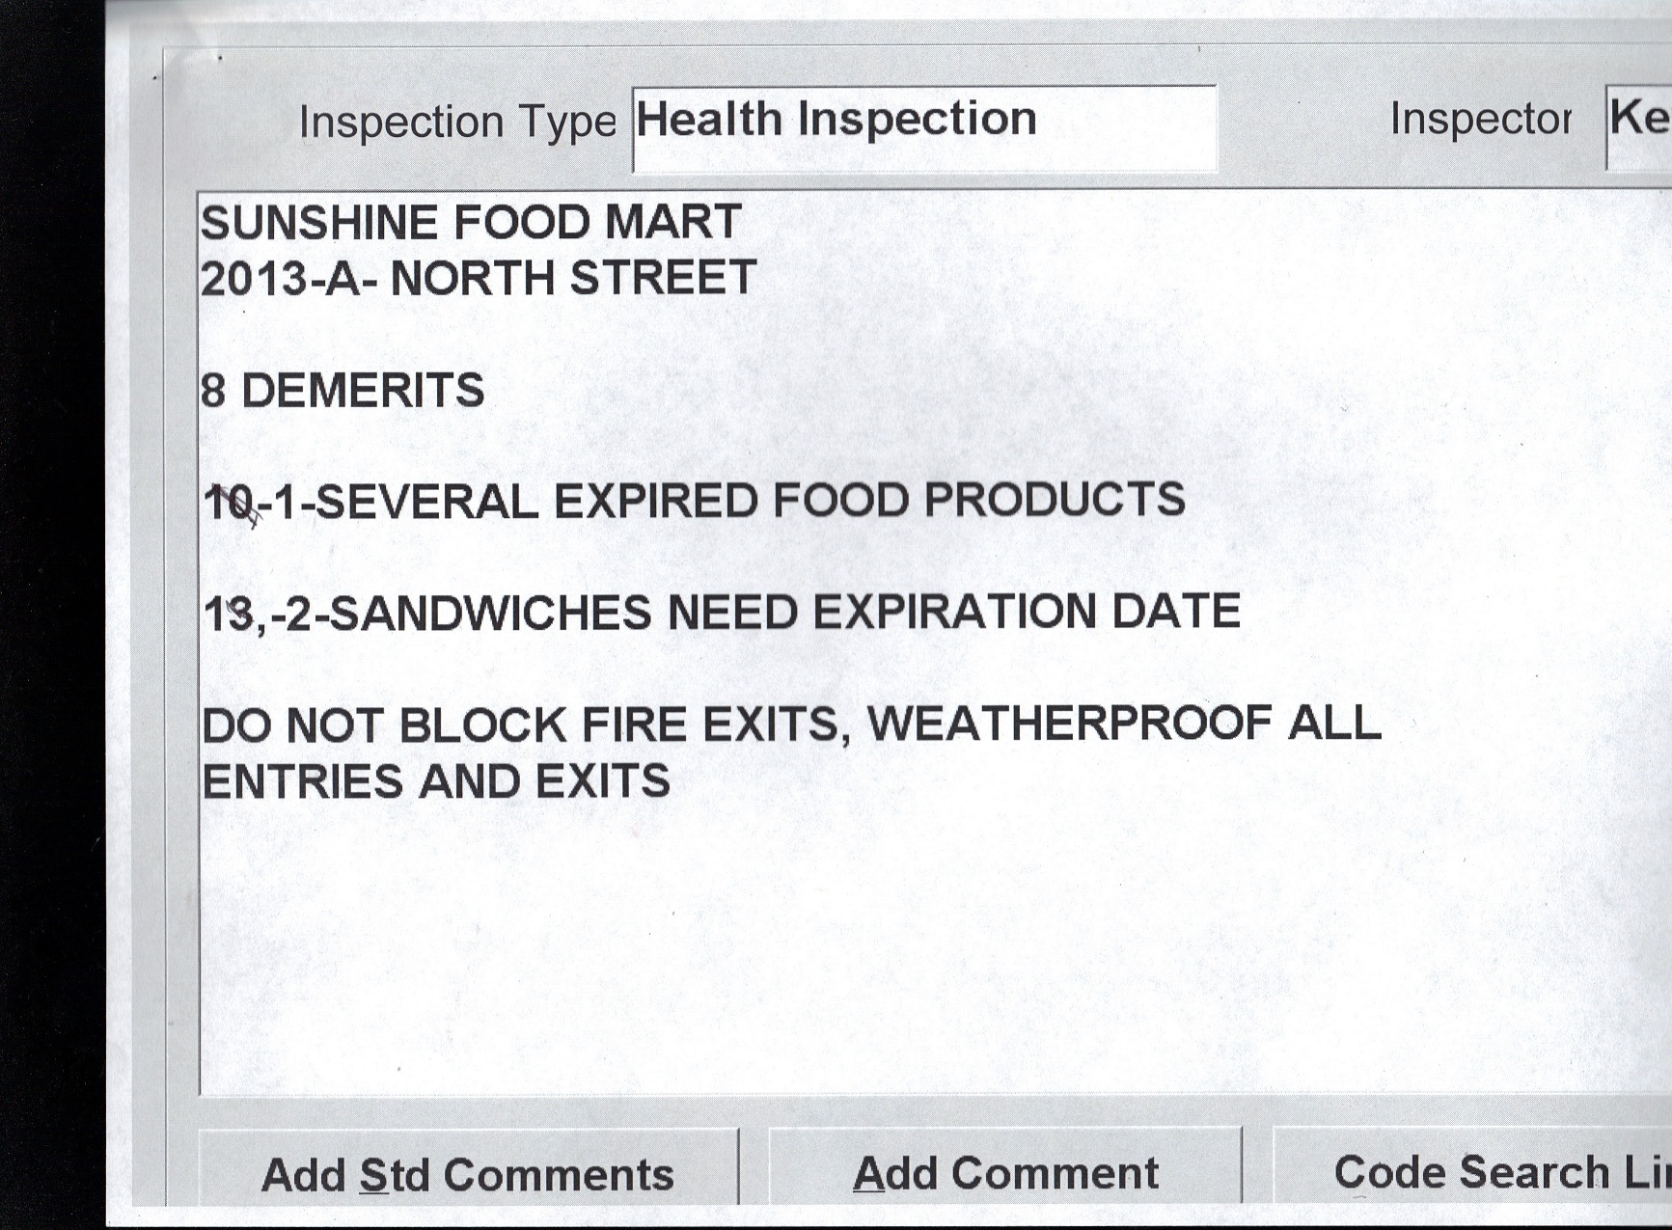
Task: Click the word SANDWICHES in the comments
Action: (490, 614)
